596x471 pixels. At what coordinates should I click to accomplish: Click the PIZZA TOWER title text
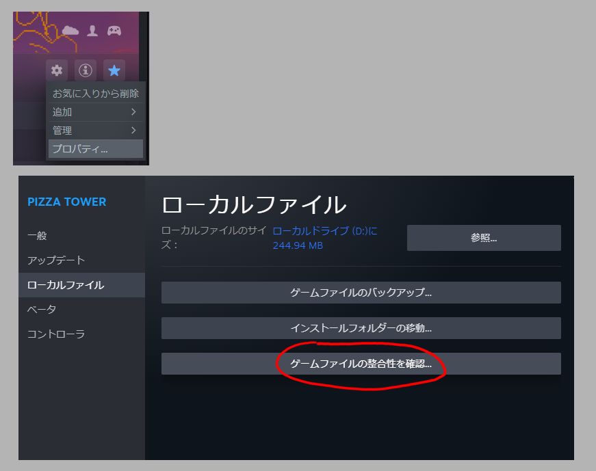click(67, 202)
